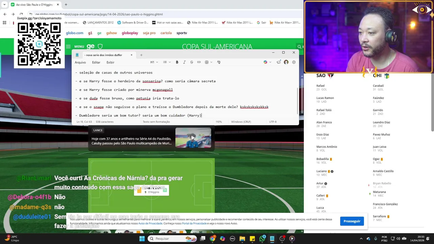Switch the POR PTB2 keyboard layout
This screenshot has height=244, width=434.
(x=384, y=239)
